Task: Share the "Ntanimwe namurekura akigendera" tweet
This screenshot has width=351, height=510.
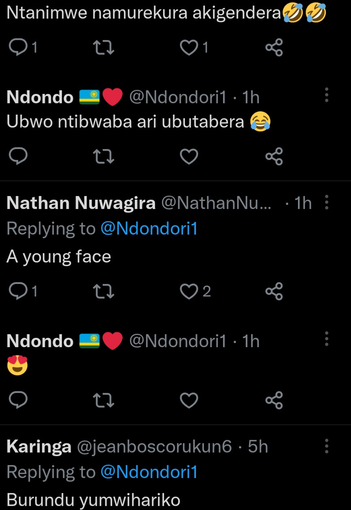Action: (274, 48)
